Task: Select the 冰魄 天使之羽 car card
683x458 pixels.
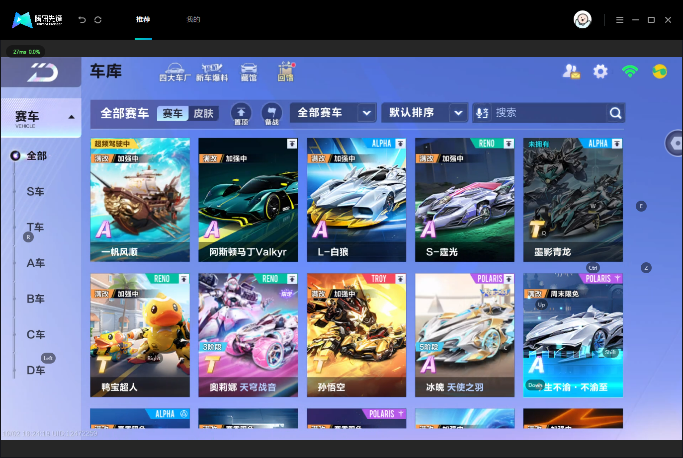Action: [465, 335]
